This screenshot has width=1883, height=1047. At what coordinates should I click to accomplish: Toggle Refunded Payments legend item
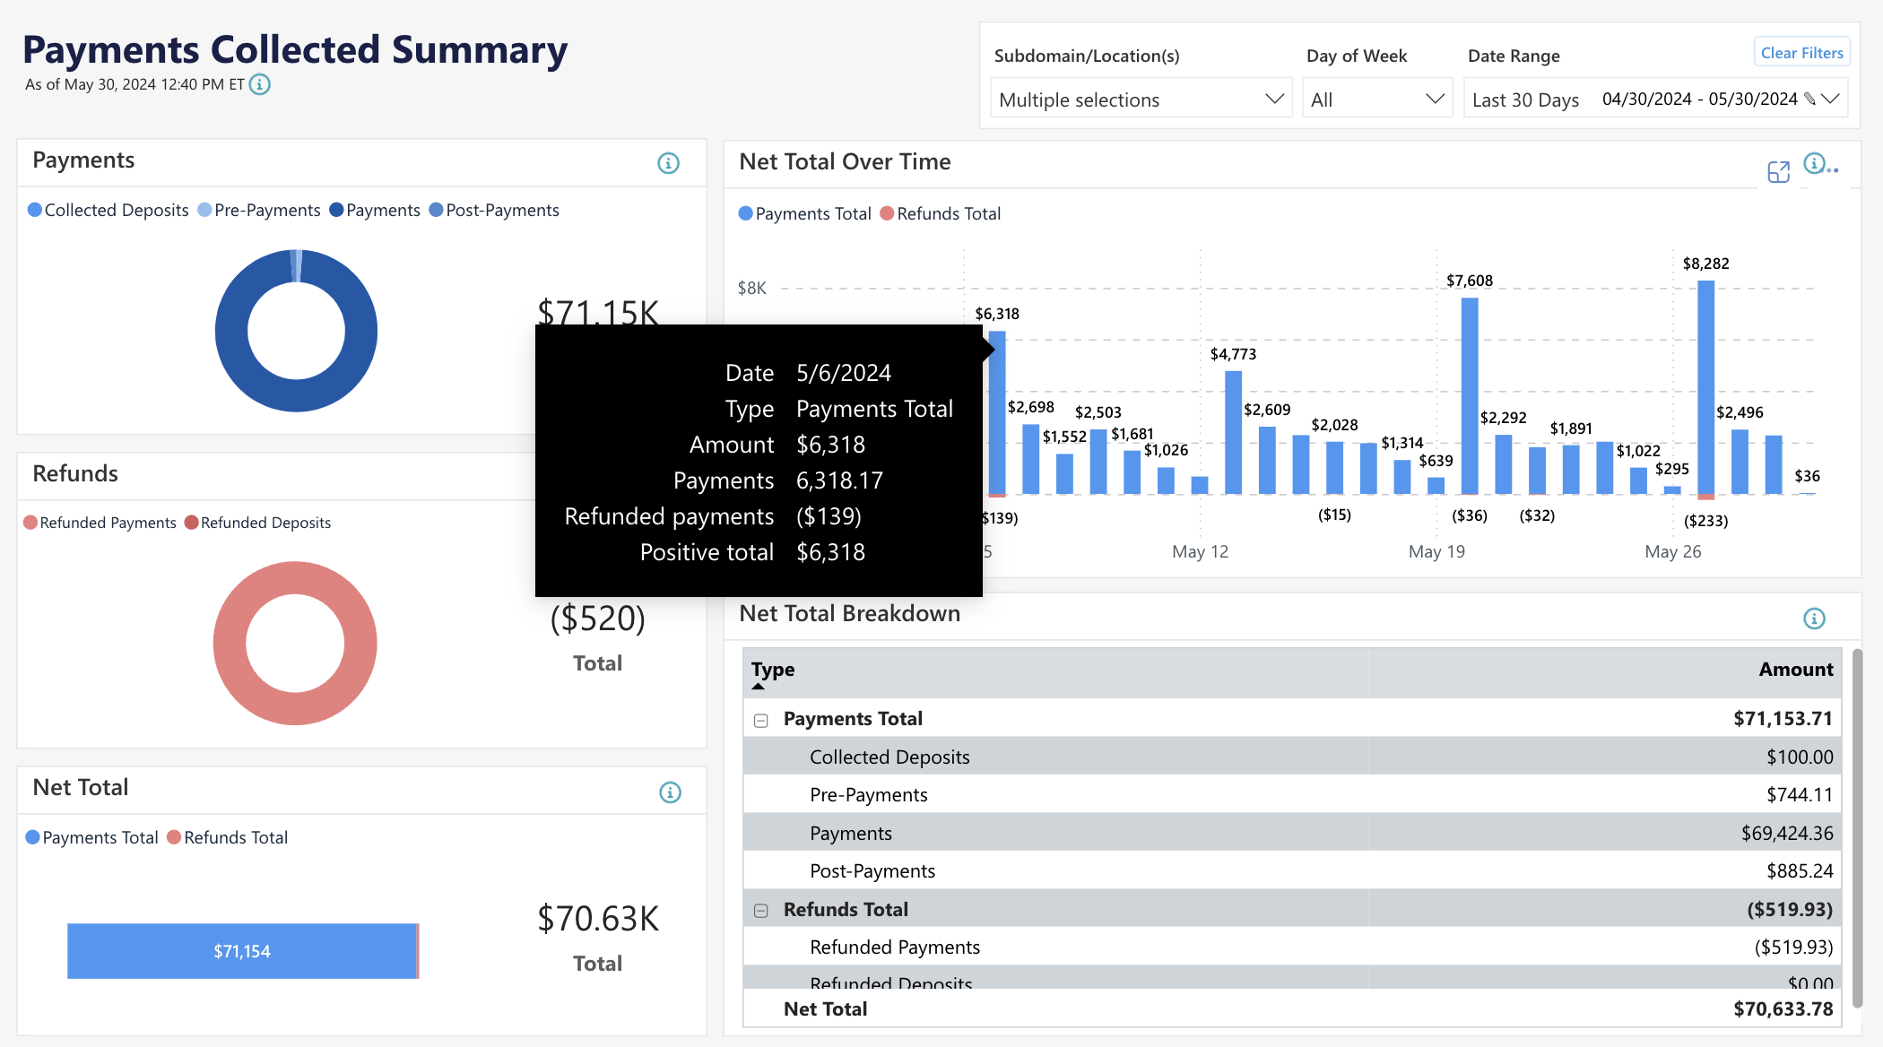(100, 523)
